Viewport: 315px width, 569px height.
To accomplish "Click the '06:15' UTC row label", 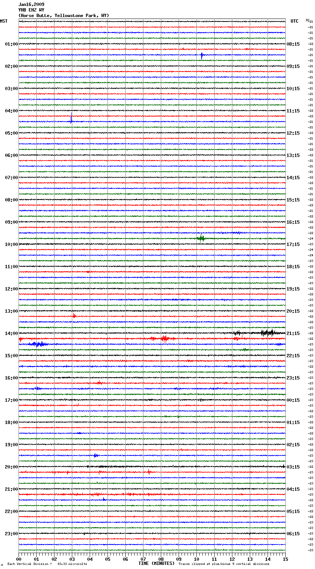I will tap(293, 534).
